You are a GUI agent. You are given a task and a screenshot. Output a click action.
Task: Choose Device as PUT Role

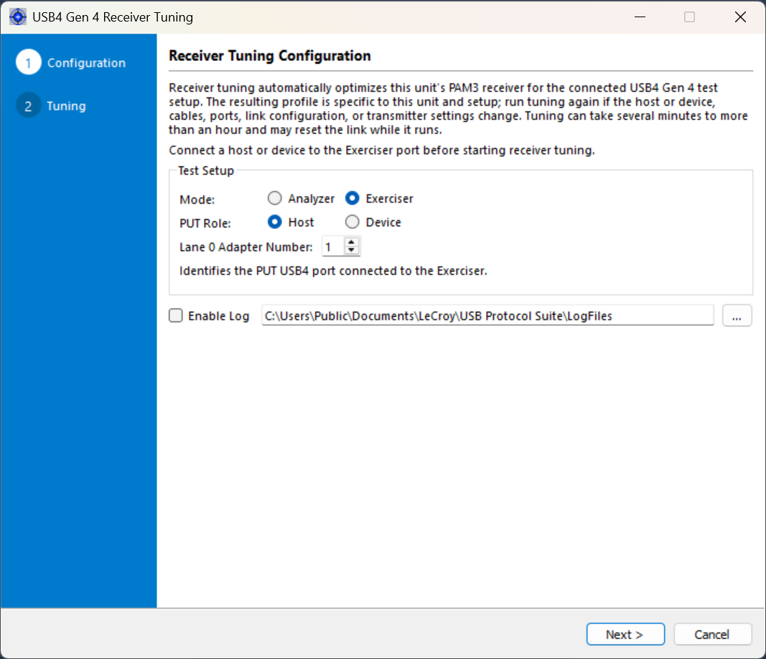pos(352,223)
